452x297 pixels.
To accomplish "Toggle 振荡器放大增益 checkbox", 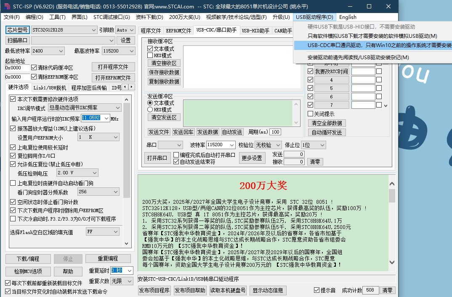I will click(x=13, y=129).
